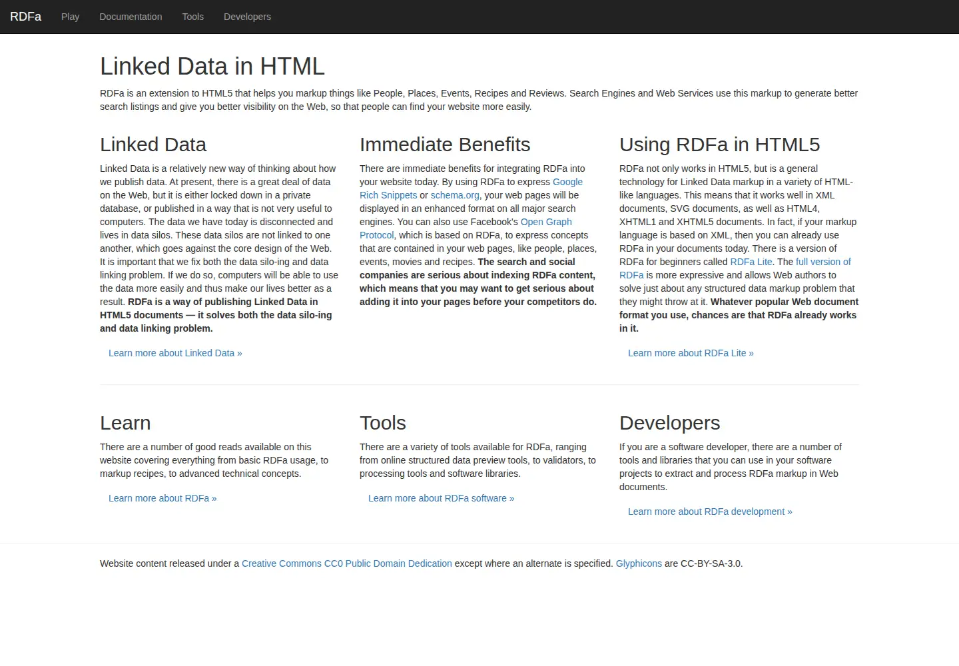
Task: Open the Documentation nav item
Action: (x=131, y=17)
